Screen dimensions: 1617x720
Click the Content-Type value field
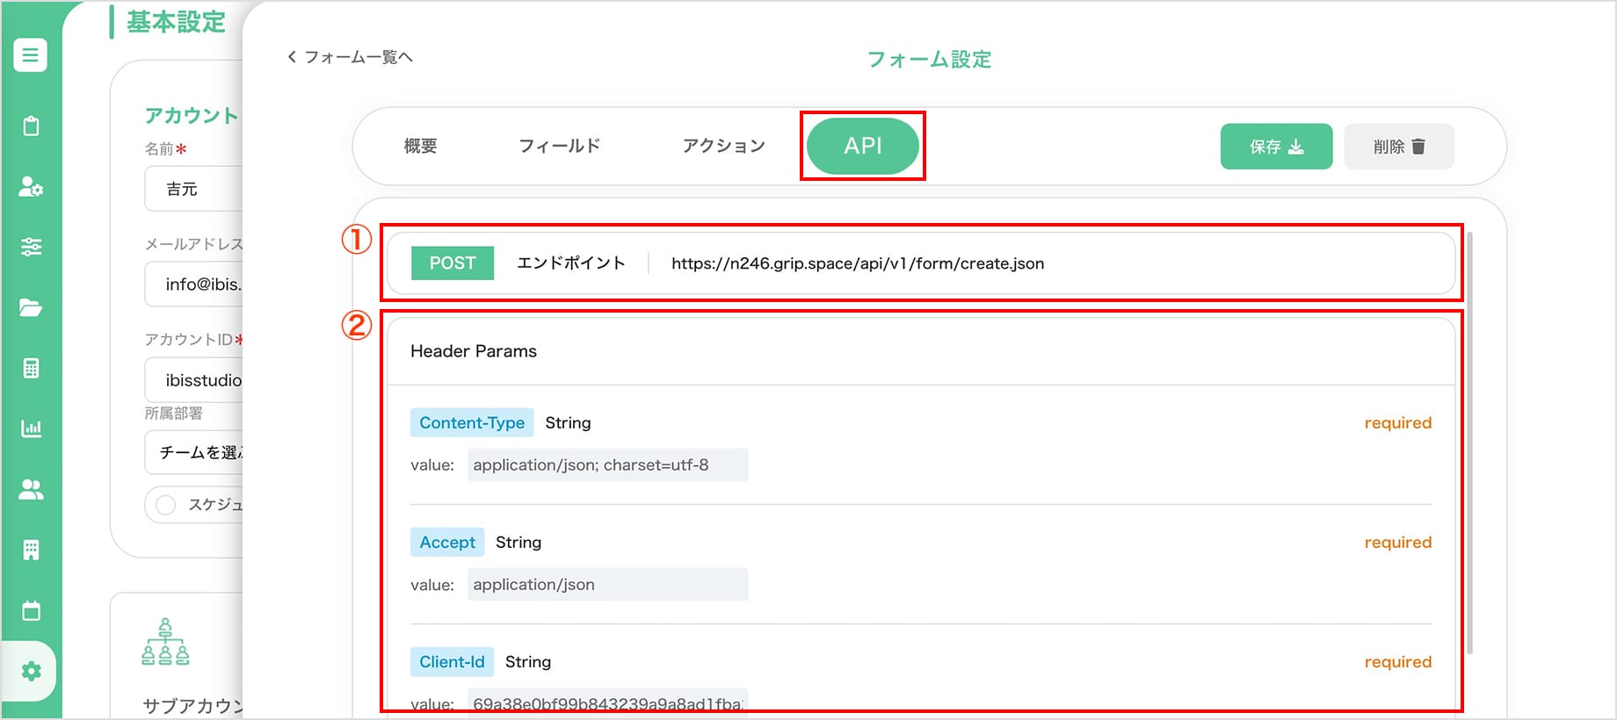click(x=607, y=465)
